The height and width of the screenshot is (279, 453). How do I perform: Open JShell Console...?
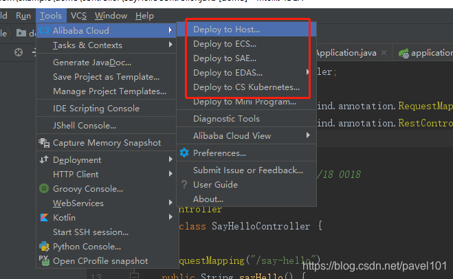pos(107,126)
